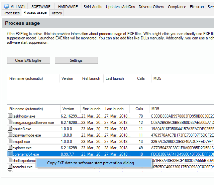The height and width of the screenshot is (185, 214).
Task: Click the taskhostw.exe file icon
Action: point(10,116)
